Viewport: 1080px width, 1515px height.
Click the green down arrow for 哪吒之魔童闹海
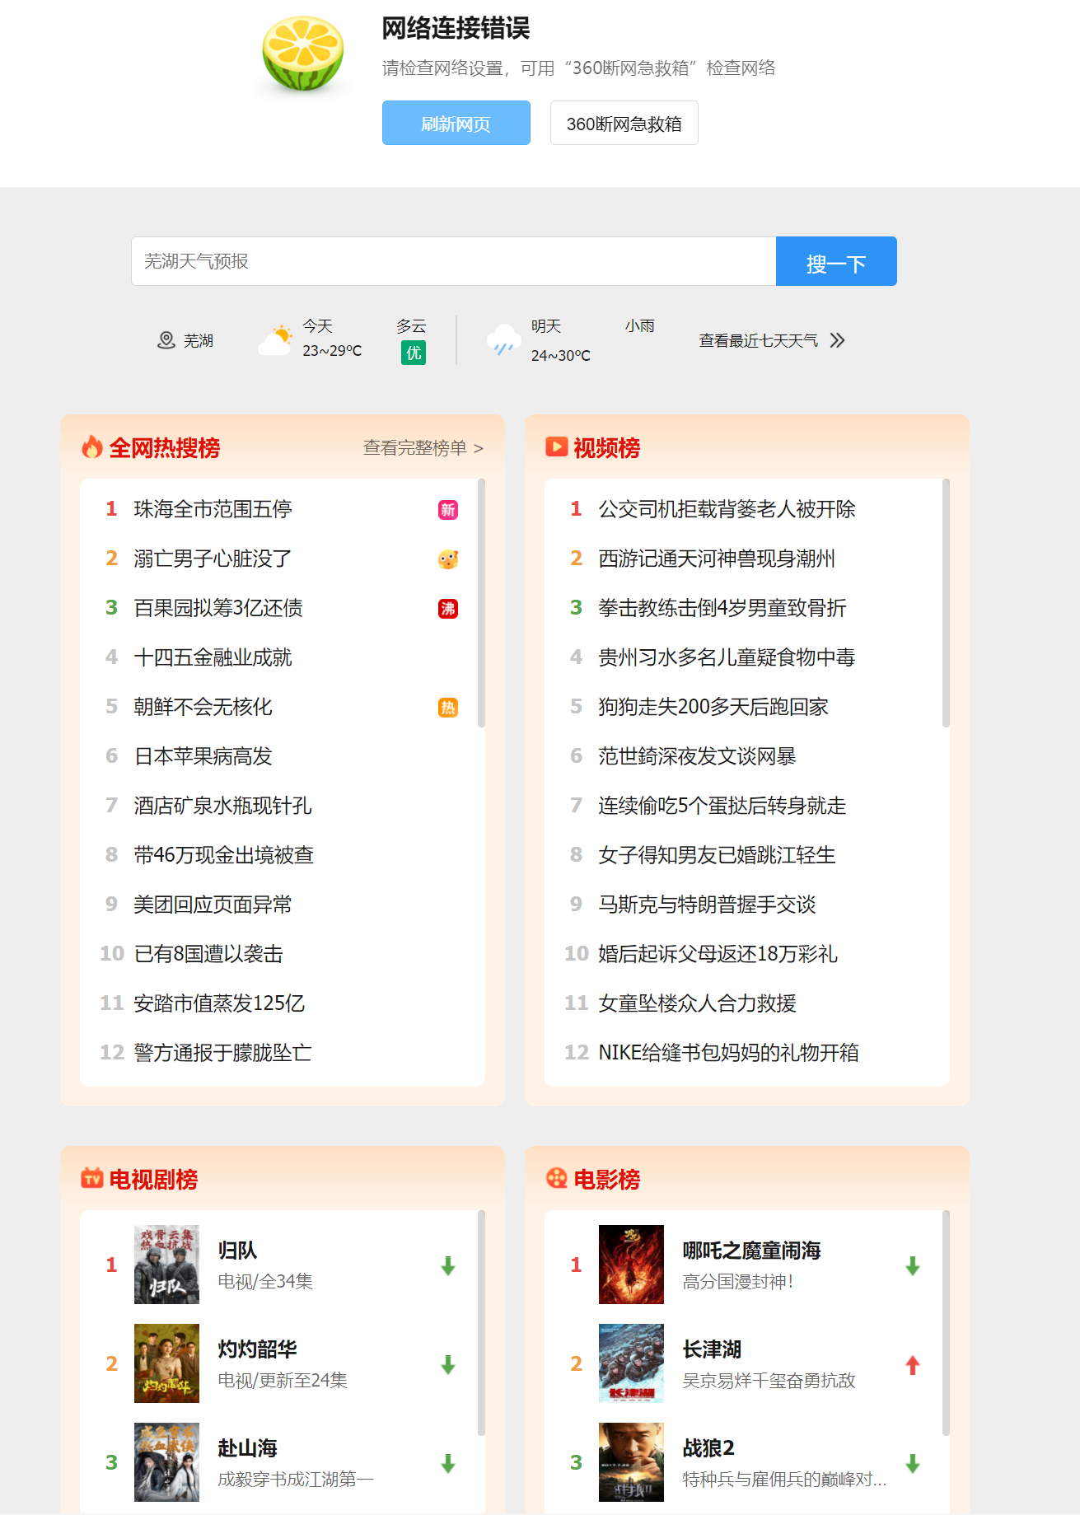pyautogui.click(x=913, y=1266)
